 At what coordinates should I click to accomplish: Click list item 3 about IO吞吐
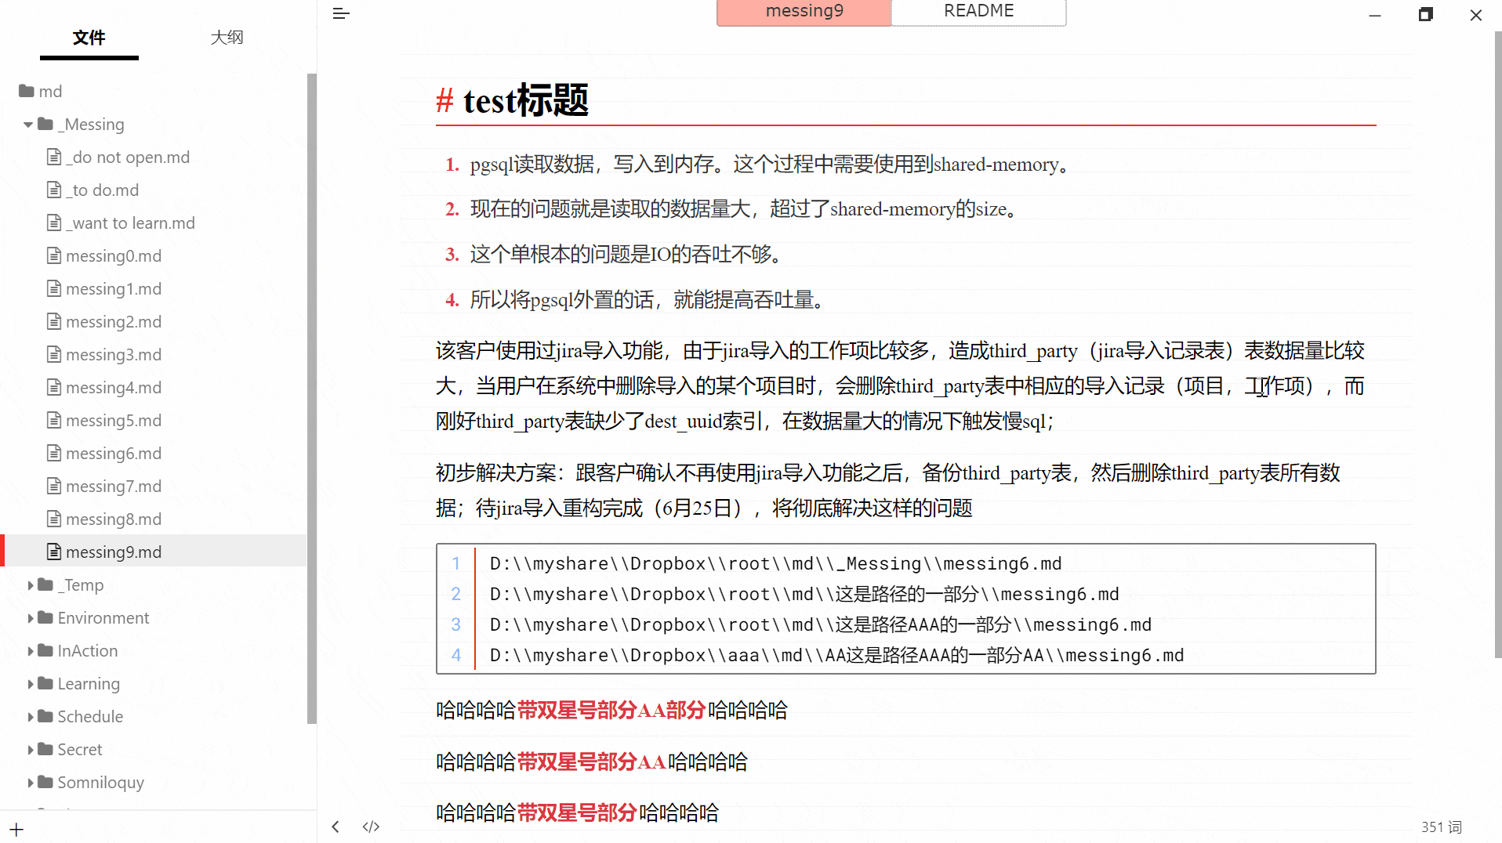pos(629,254)
